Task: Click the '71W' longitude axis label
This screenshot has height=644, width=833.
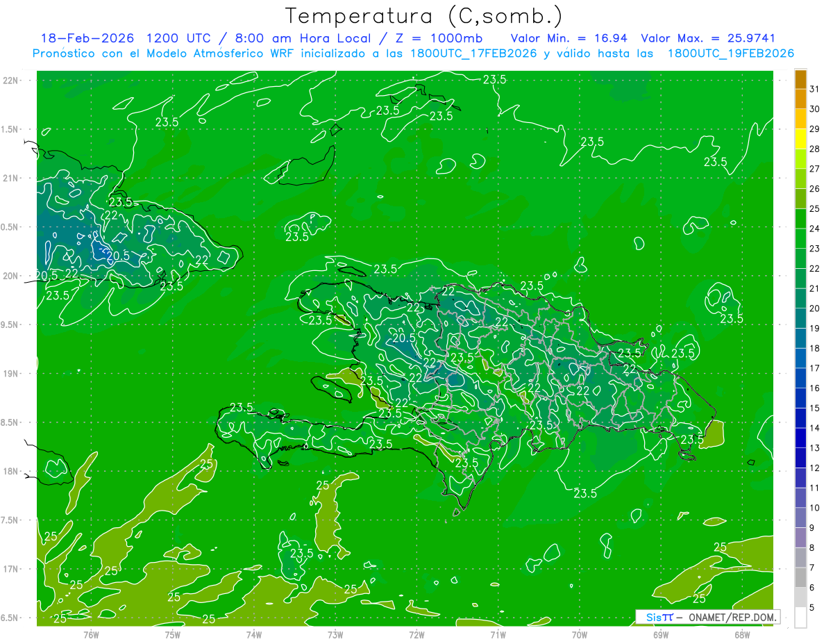Action: 498,634
